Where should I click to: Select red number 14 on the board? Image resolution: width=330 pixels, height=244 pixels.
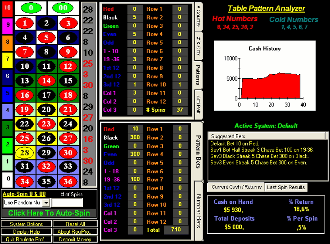(47, 81)
